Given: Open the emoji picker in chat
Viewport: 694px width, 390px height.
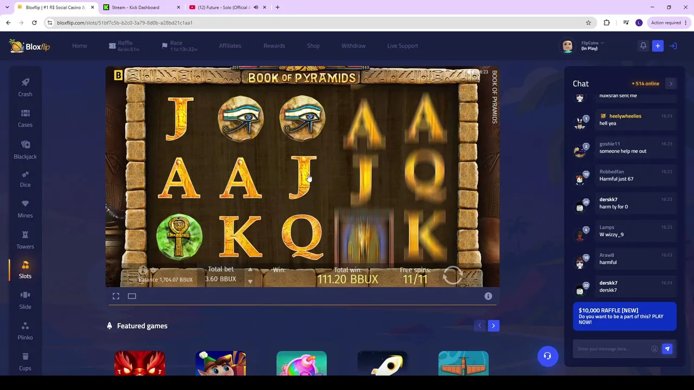Looking at the screenshot, I should tap(654, 349).
